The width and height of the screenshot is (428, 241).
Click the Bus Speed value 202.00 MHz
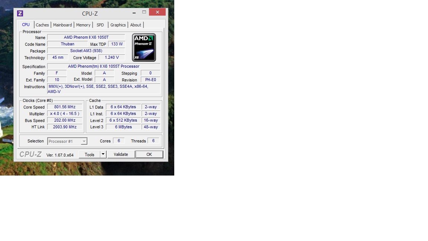(65, 120)
